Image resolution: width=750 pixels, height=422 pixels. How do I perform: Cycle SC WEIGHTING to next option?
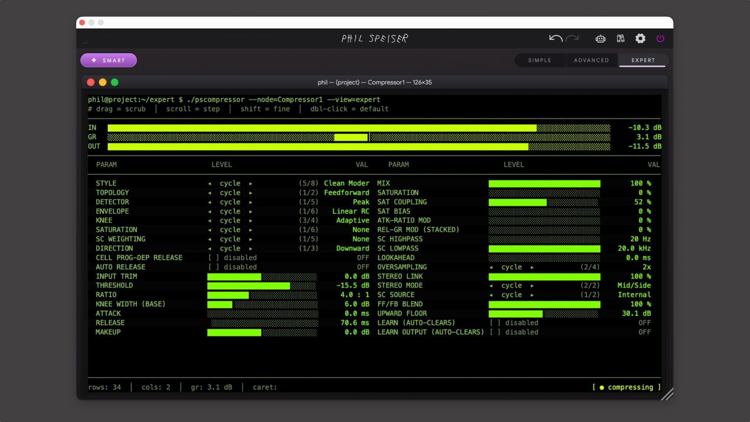(251, 239)
